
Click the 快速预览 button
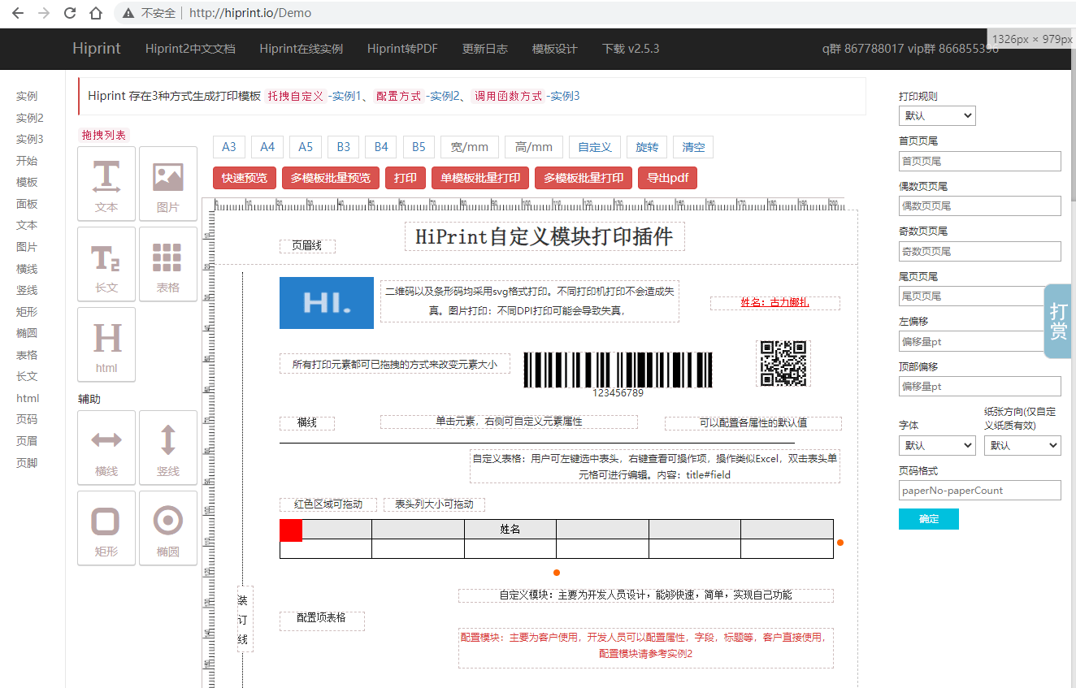click(x=245, y=178)
